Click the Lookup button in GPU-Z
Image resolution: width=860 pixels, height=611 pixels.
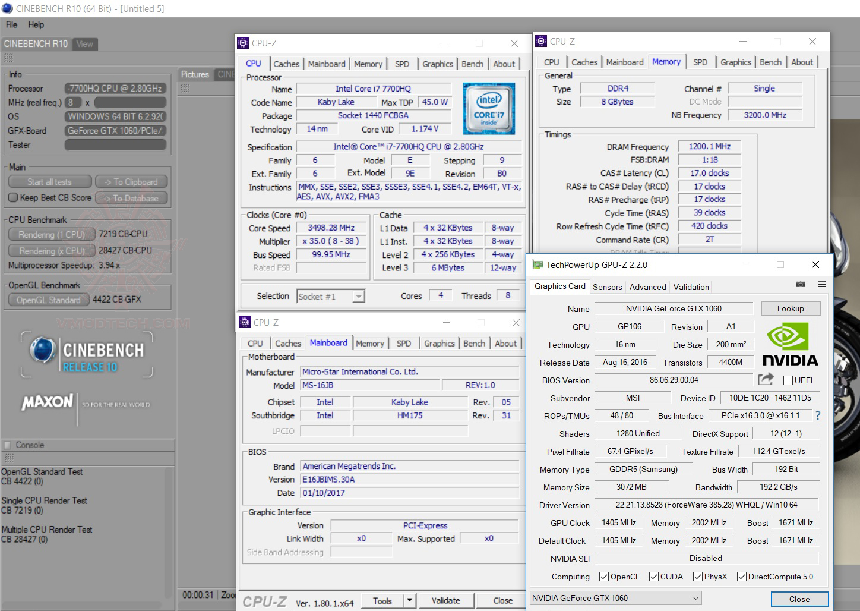tap(790, 308)
